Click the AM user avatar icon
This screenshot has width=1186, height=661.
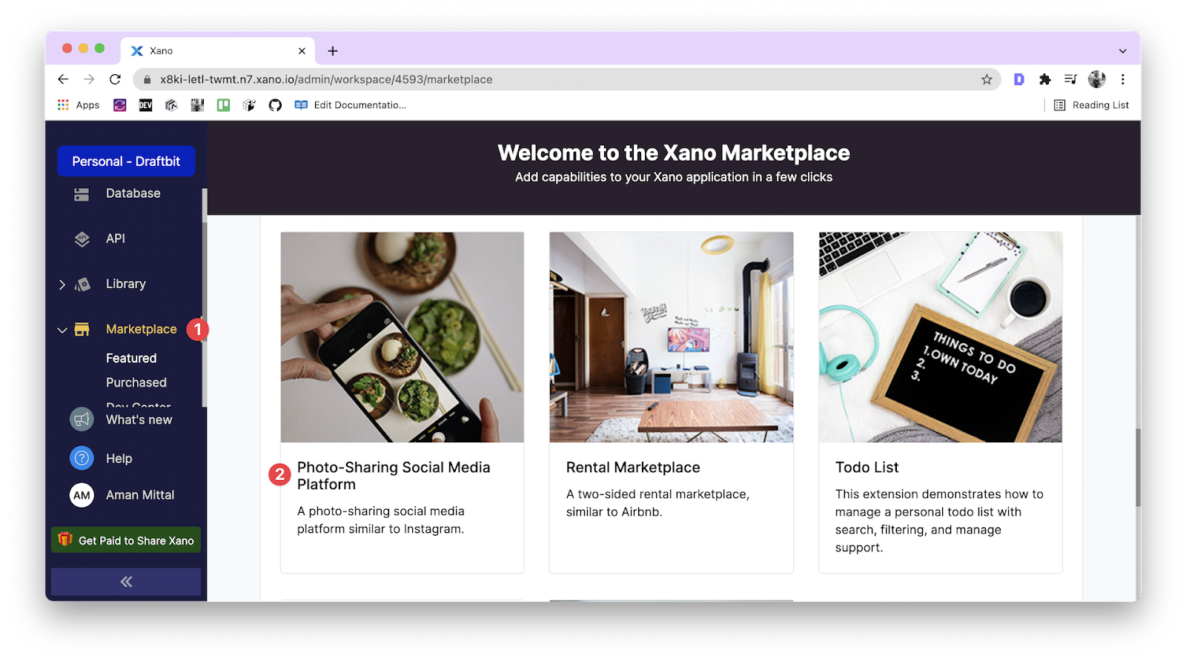tap(82, 495)
